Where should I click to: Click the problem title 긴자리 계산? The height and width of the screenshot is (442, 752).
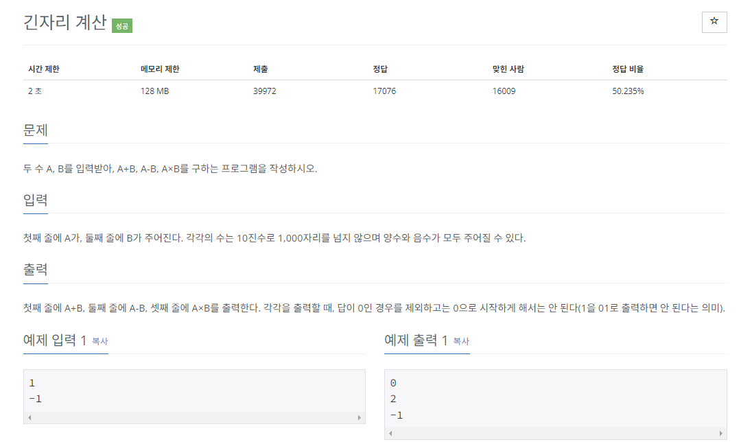[x=64, y=22]
